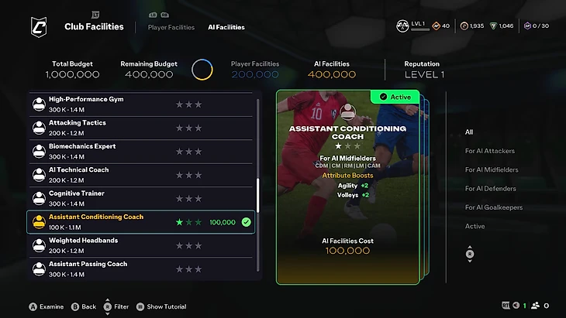Click the Back button prompt

click(x=84, y=307)
